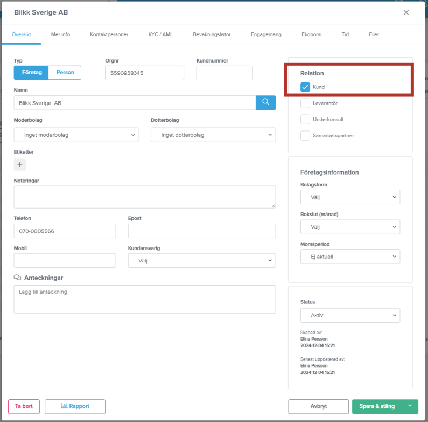Screen dimensions: 428x422
Task: Tick the Samarbetspartner checkbox
Action: tap(305, 136)
